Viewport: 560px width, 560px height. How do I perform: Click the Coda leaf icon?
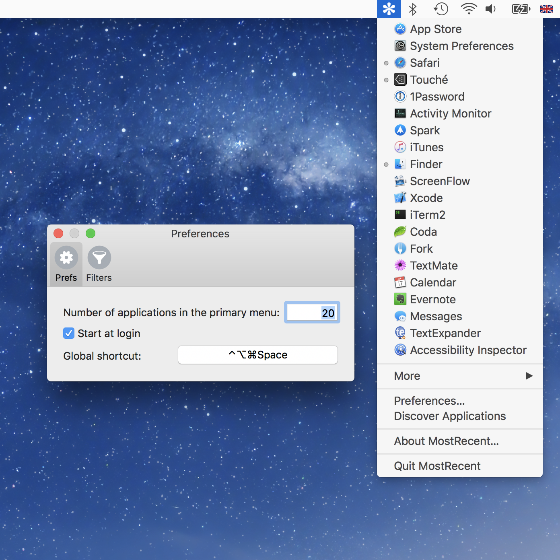(400, 232)
